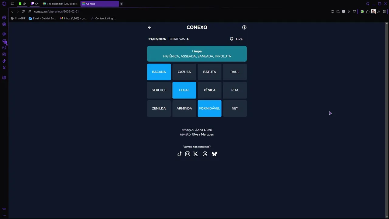The height and width of the screenshot is (219, 389).
Task: Select the RAUL tile
Action: [235, 72]
